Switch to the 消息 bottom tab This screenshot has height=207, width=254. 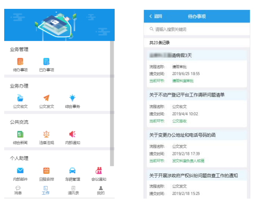pyautogui.click(x=18, y=190)
